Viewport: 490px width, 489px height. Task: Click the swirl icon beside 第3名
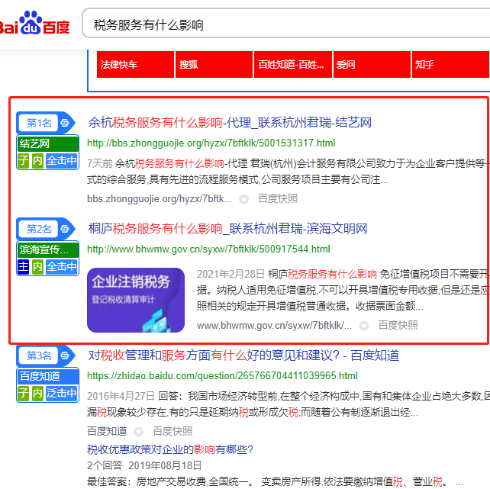[x=65, y=355]
